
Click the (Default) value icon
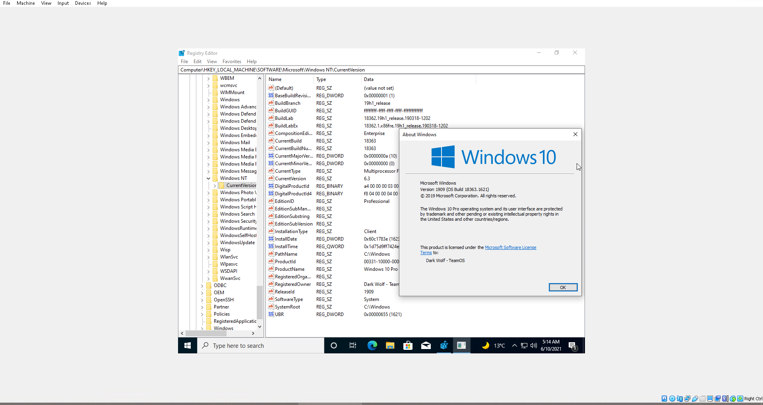271,88
